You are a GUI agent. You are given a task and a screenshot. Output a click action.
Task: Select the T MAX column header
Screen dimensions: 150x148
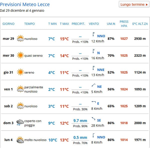pos(64,24)
